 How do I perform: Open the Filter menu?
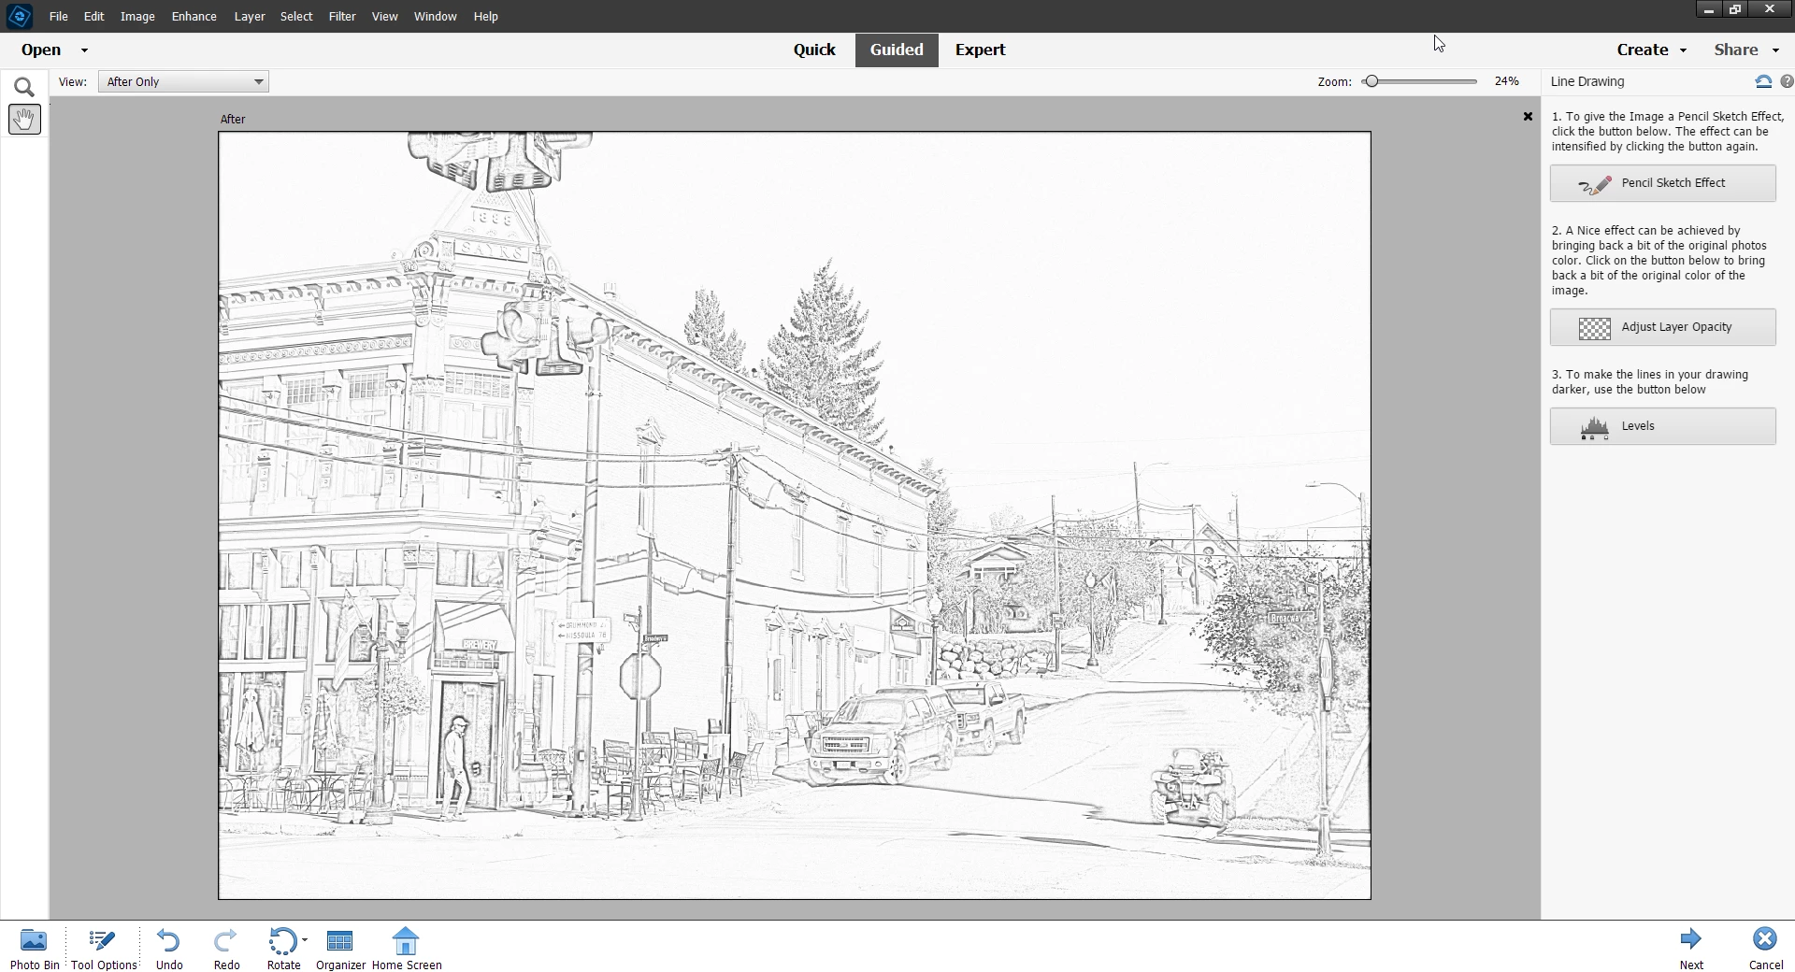click(342, 17)
